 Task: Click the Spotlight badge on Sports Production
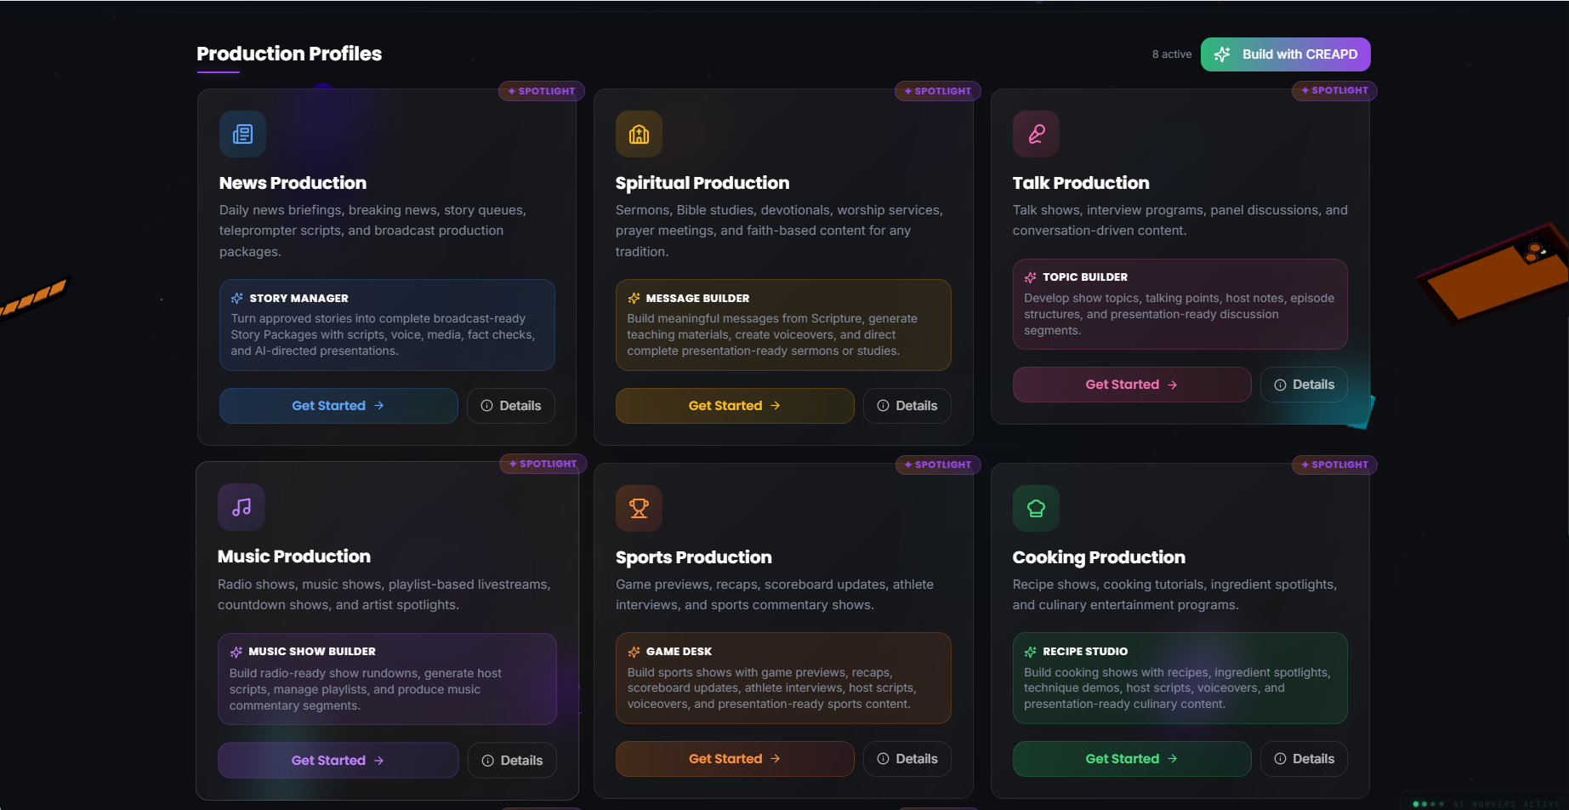pos(938,465)
